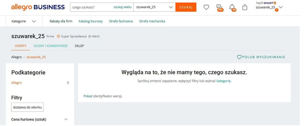
Task: Open the favorites heart icon in the header
Action: [206, 7]
